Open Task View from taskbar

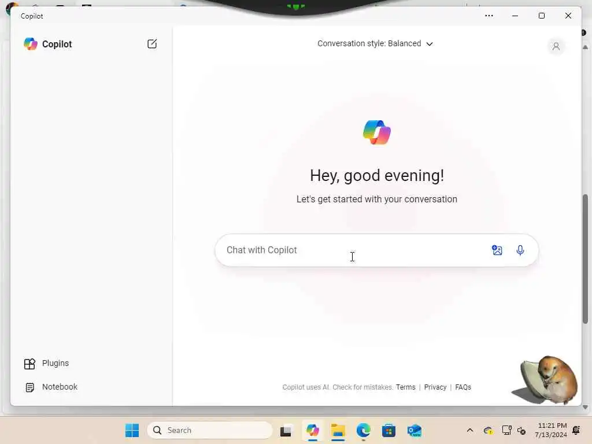(x=286, y=430)
